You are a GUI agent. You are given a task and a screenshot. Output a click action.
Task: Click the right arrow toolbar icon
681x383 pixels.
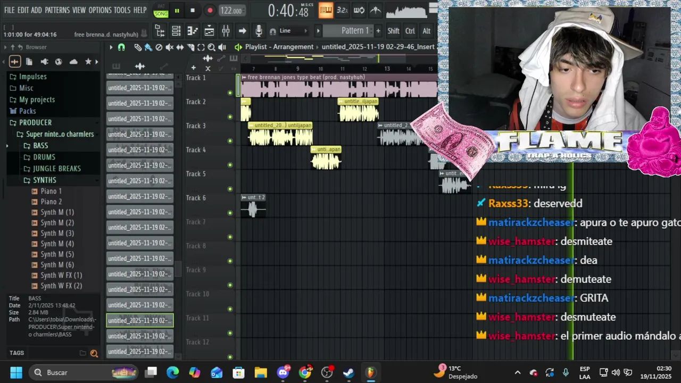point(242,31)
